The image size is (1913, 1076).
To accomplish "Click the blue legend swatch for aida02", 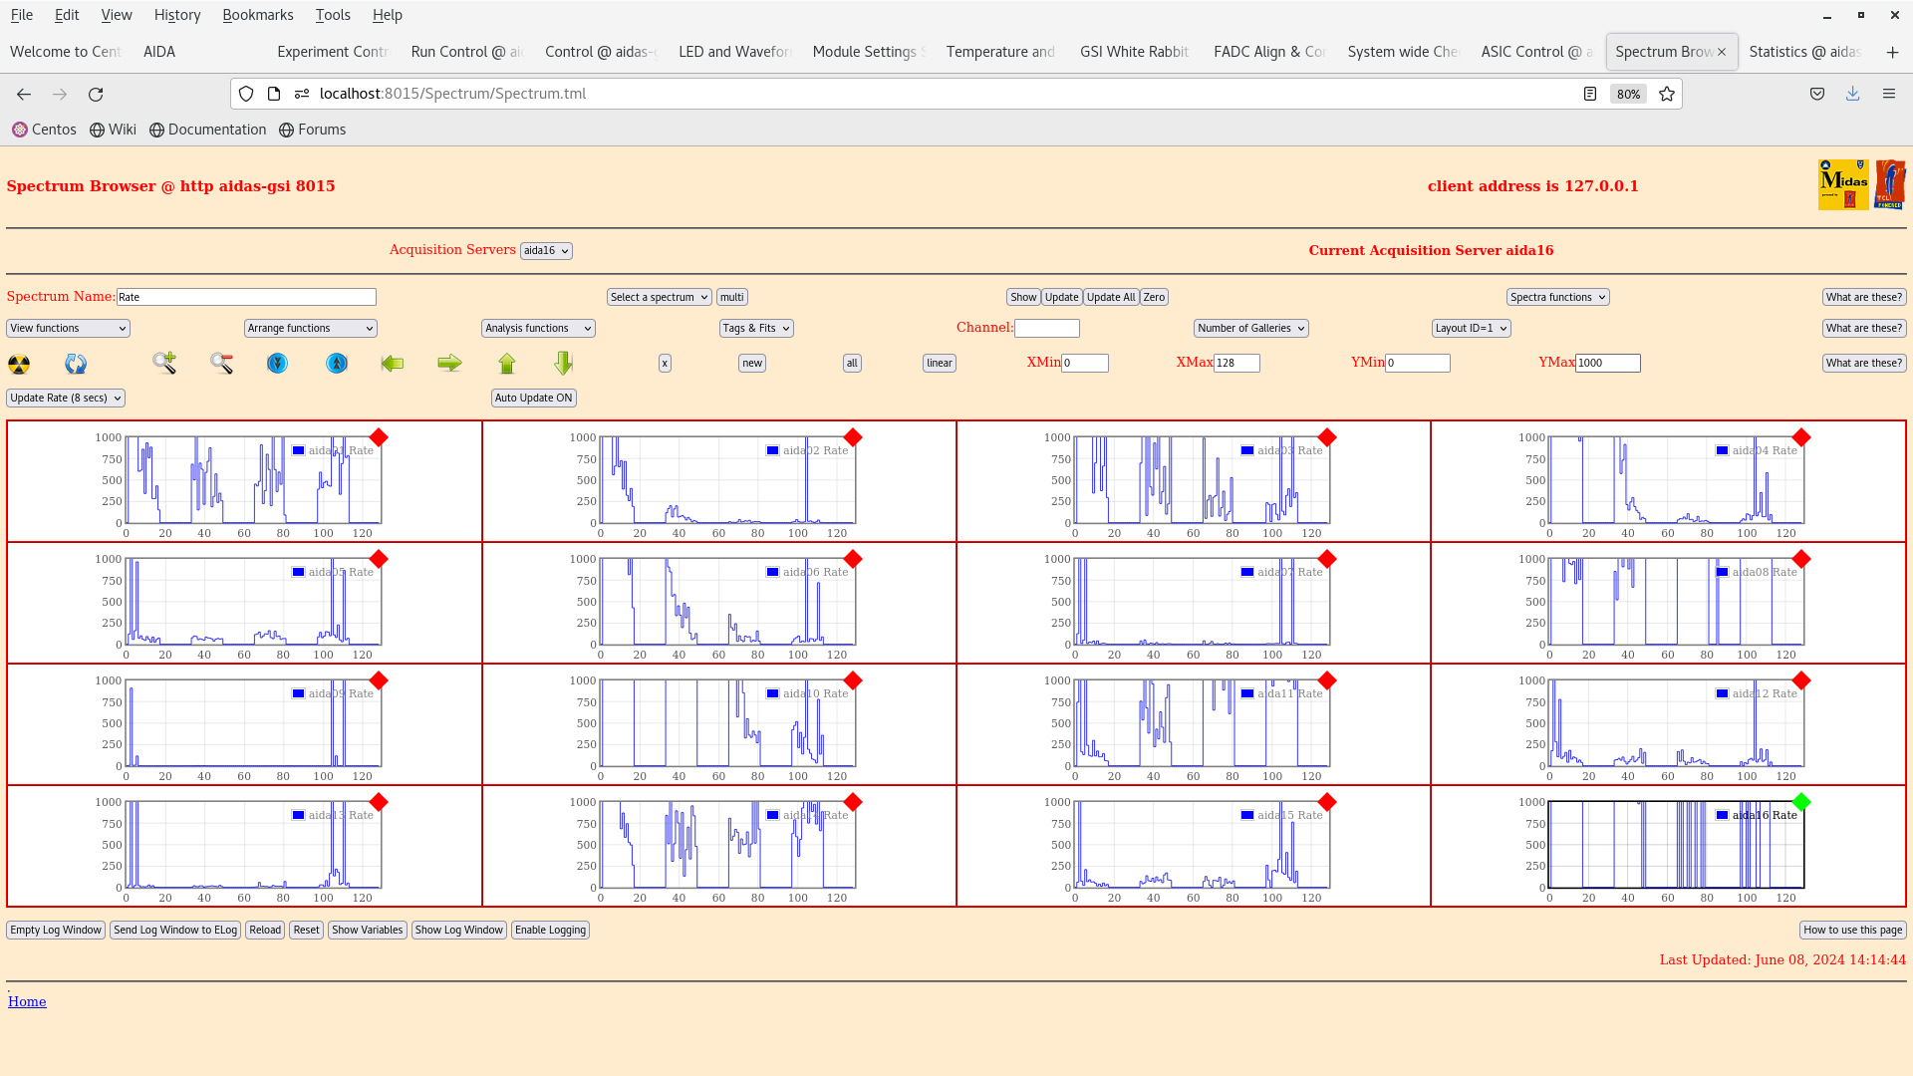I will (x=772, y=450).
